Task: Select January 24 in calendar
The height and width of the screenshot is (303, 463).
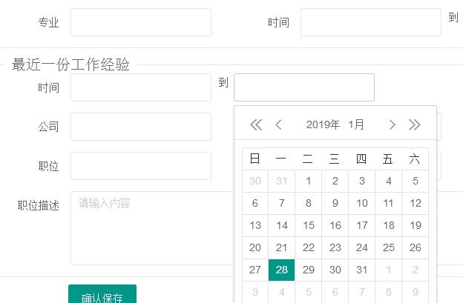Action: (x=362, y=247)
